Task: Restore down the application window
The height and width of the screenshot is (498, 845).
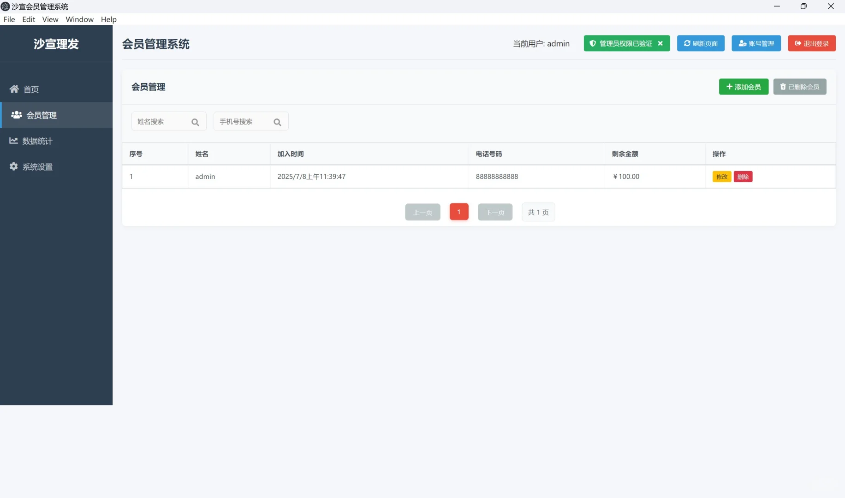Action: click(803, 6)
